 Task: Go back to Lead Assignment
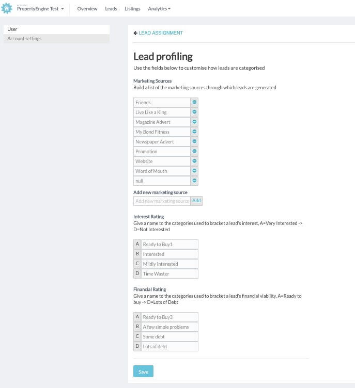click(158, 33)
